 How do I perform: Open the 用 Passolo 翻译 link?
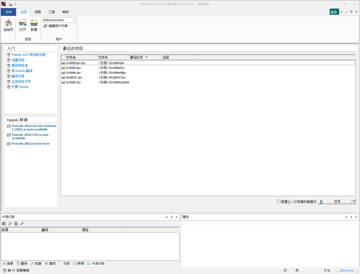(22, 71)
